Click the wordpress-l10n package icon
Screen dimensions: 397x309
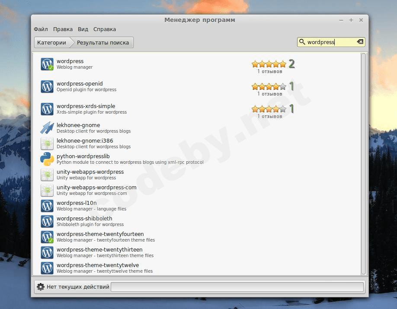[47, 206]
